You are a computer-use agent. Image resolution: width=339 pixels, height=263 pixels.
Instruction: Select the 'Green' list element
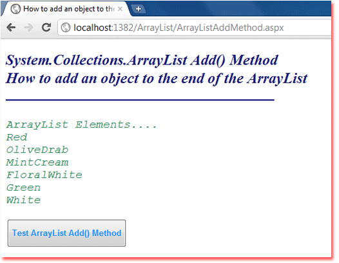click(x=23, y=188)
